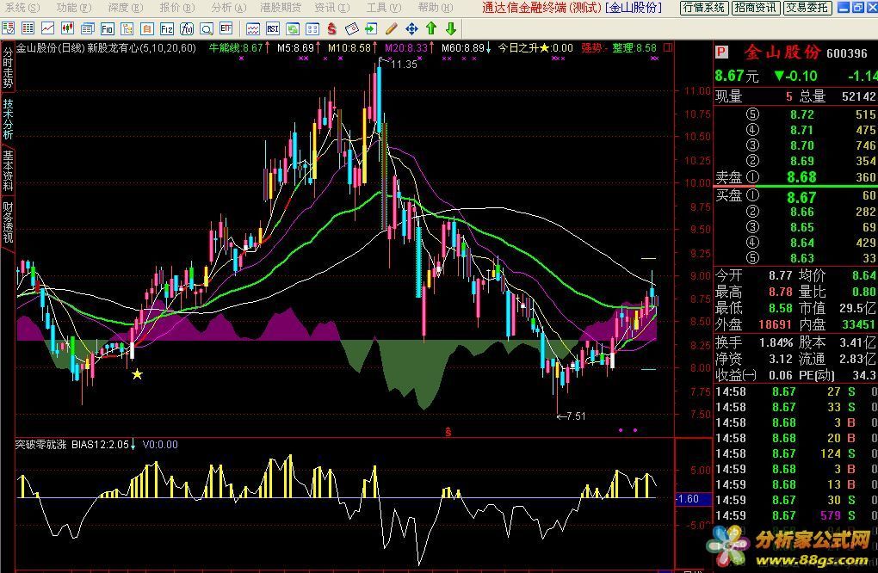Viewport: 878px width, 573px height.
Task: Switch to the 技术分析 side tab
Action: pos(7,119)
